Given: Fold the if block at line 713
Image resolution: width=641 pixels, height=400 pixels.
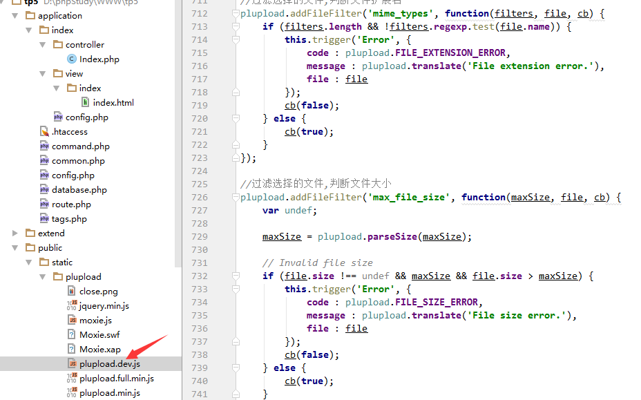Looking at the screenshot, I should (236, 26).
